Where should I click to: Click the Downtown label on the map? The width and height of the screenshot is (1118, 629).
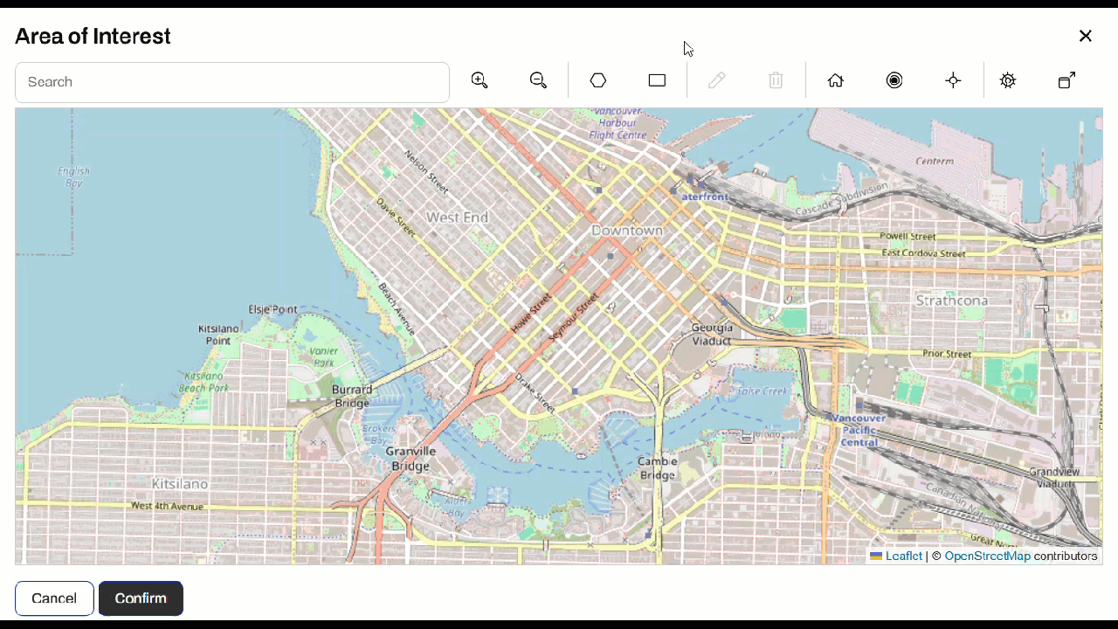click(x=626, y=231)
